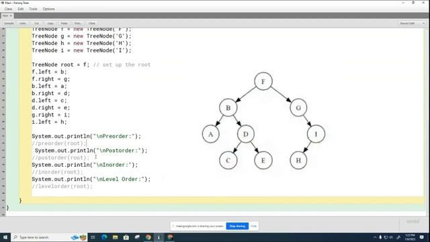Open Task View on the taskbar

(93, 237)
